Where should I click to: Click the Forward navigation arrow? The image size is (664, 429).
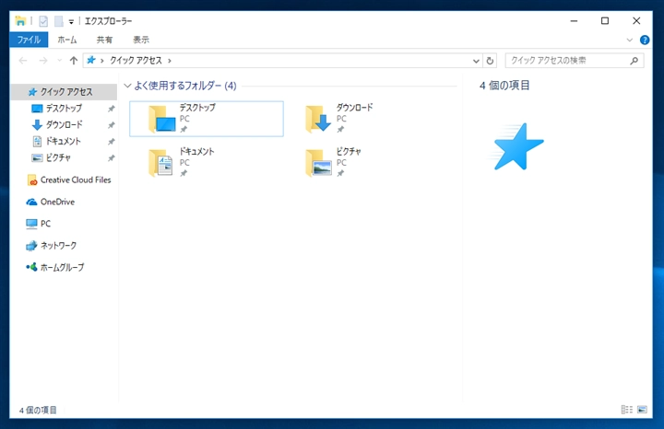tap(43, 61)
